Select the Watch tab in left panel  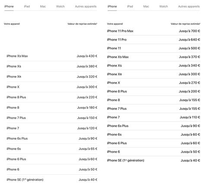pyautogui.click(x=60, y=6)
